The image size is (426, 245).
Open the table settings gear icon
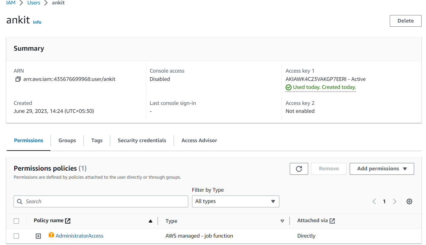409,201
